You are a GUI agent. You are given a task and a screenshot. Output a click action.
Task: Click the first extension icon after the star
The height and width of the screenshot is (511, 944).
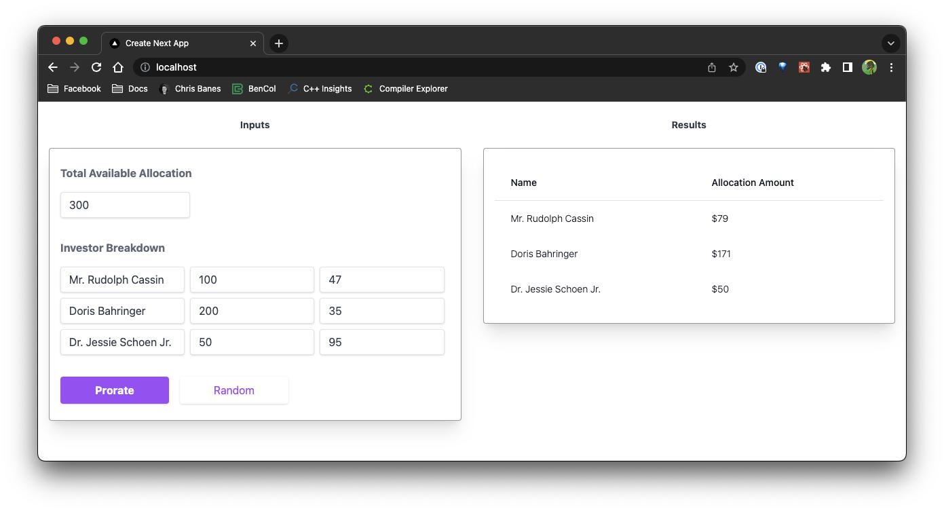(761, 67)
